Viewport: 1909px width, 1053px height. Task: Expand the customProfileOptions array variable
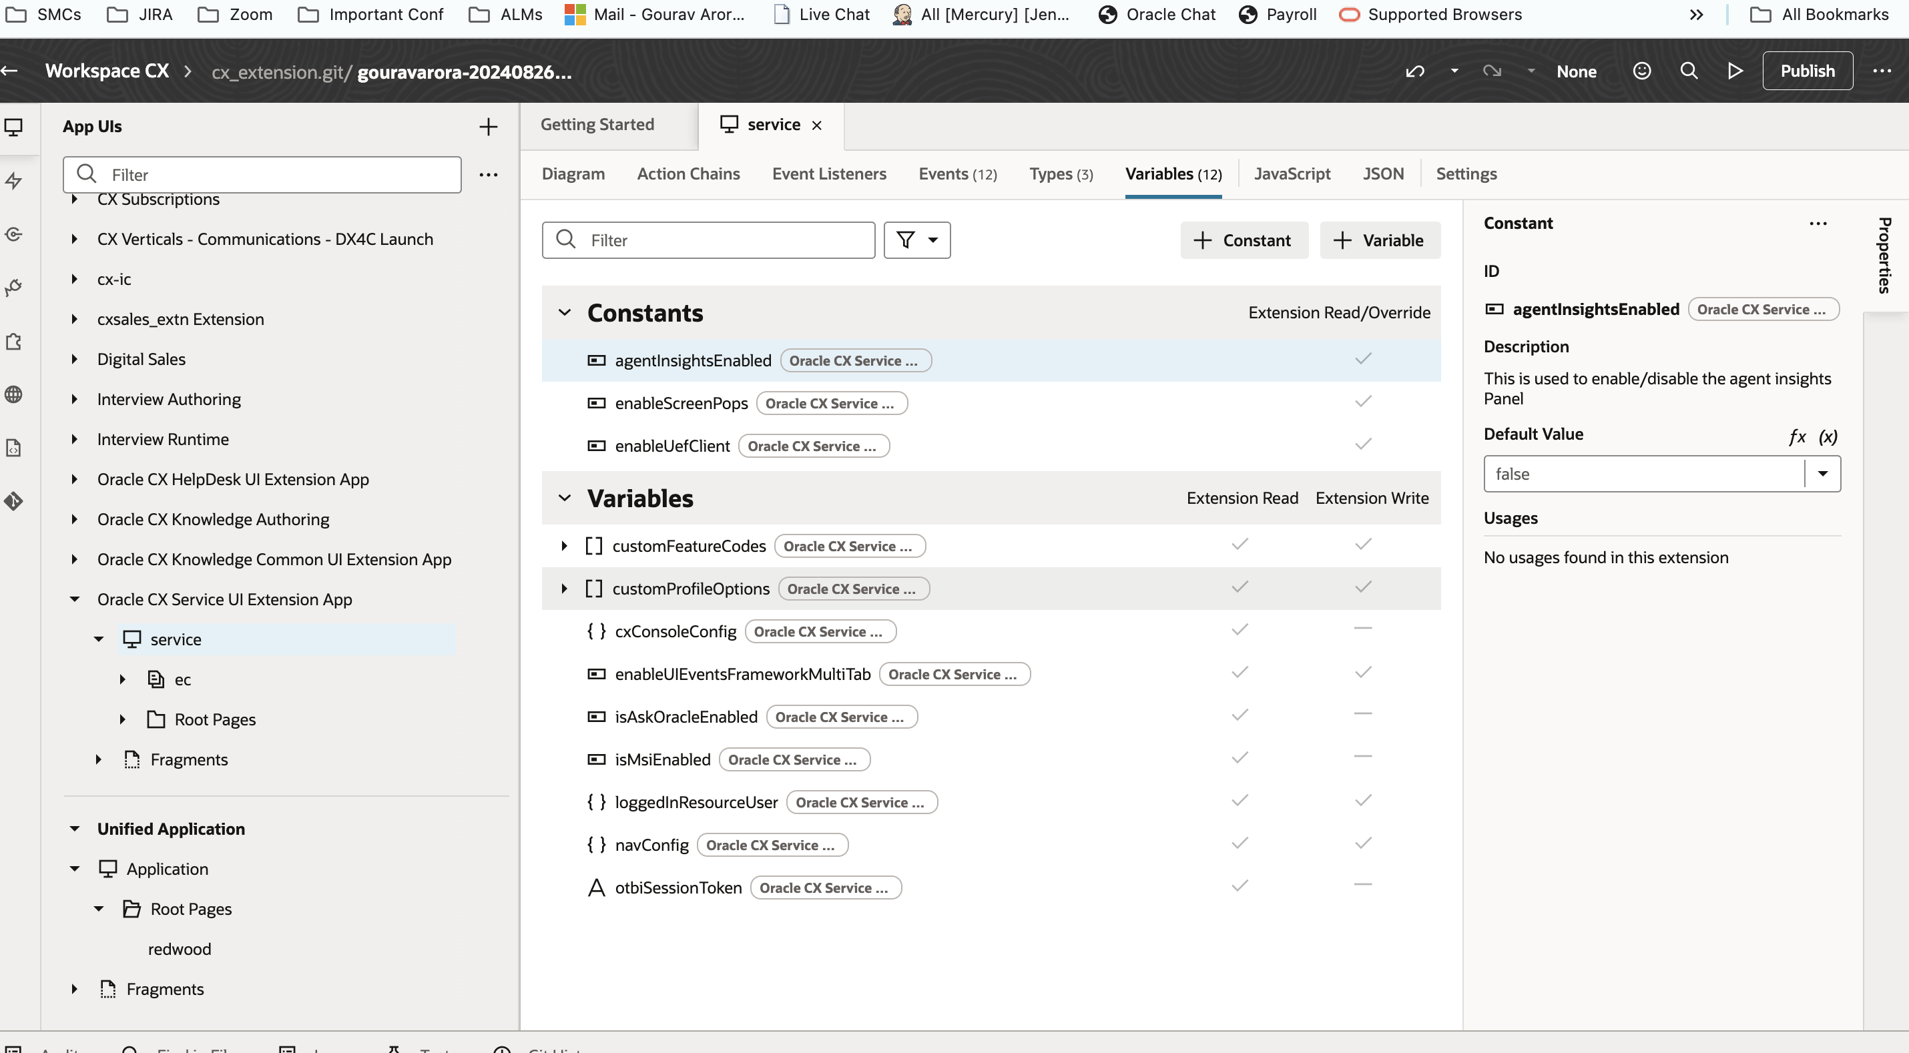(564, 589)
